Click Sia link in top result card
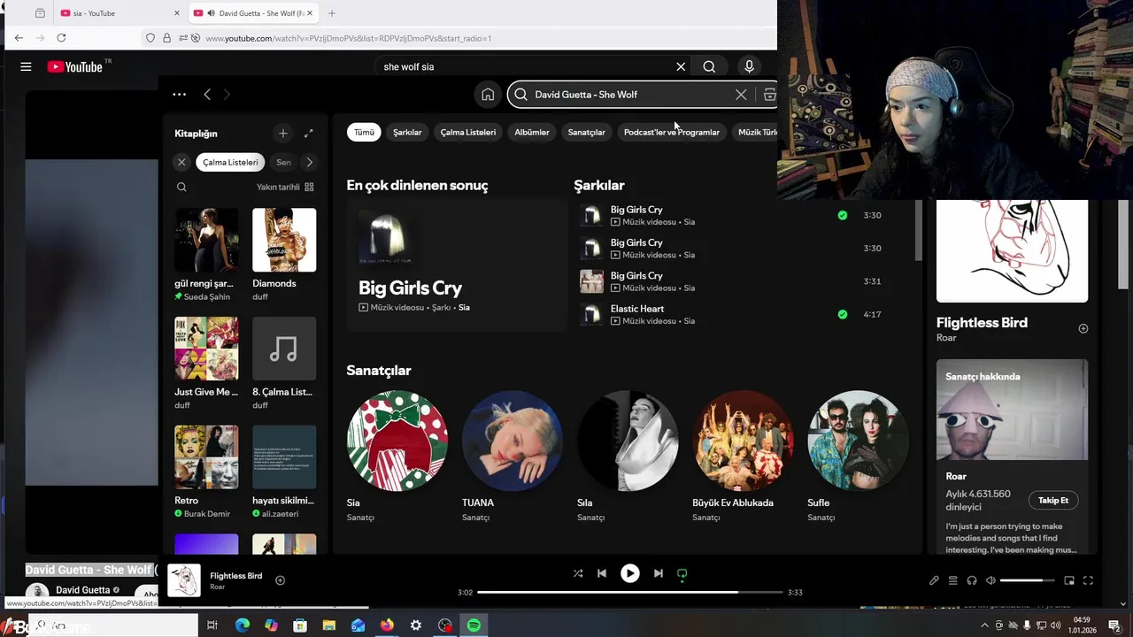This screenshot has width=1133, height=637. tap(464, 307)
